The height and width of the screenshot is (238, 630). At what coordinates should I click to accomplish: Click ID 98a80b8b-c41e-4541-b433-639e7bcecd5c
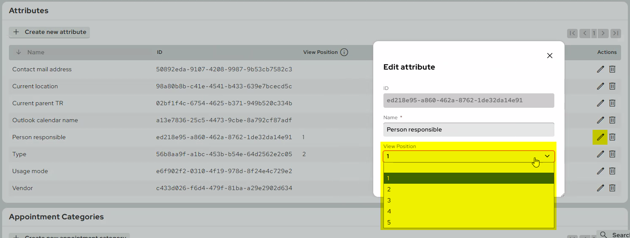[224, 86]
